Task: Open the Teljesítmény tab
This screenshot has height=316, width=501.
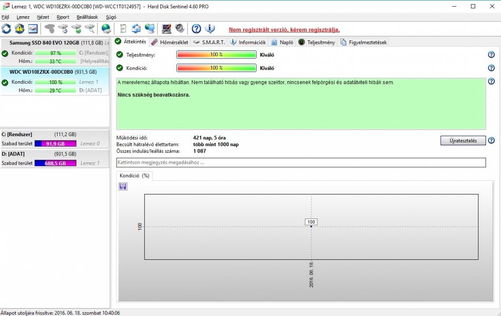Action: pos(317,42)
